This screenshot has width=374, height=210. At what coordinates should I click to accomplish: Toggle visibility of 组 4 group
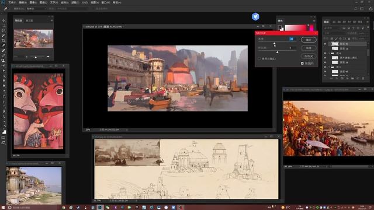click(x=325, y=53)
